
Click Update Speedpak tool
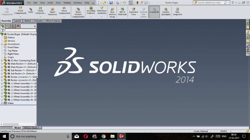point(166,12)
